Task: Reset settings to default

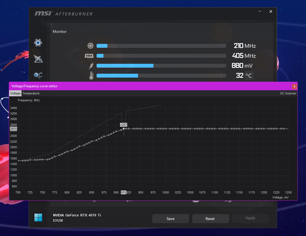Action: [x=210, y=219]
